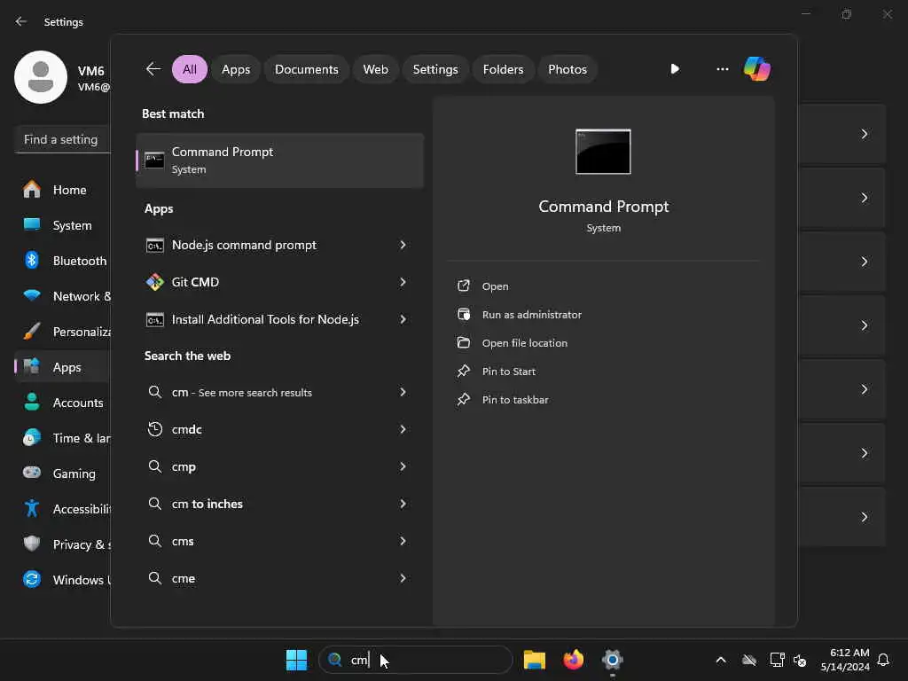Click Open file location

pos(525,343)
